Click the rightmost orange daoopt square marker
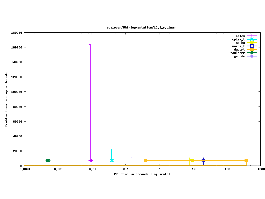 tap(246, 160)
